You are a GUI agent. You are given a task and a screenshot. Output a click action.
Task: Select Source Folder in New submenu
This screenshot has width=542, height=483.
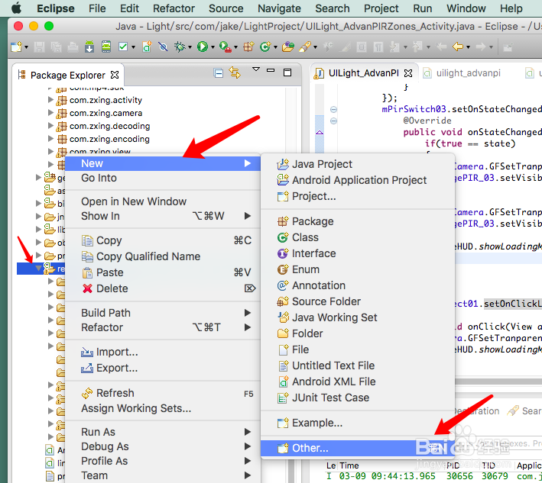click(x=358, y=301)
